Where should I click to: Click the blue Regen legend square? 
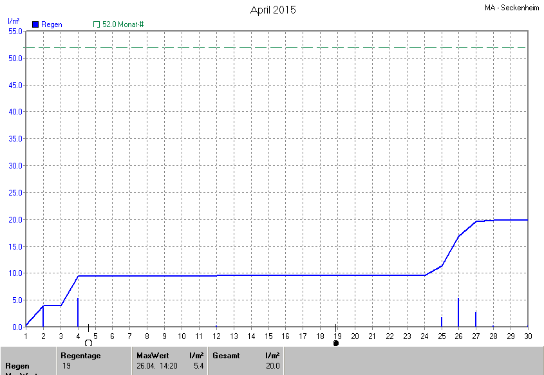pos(35,24)
